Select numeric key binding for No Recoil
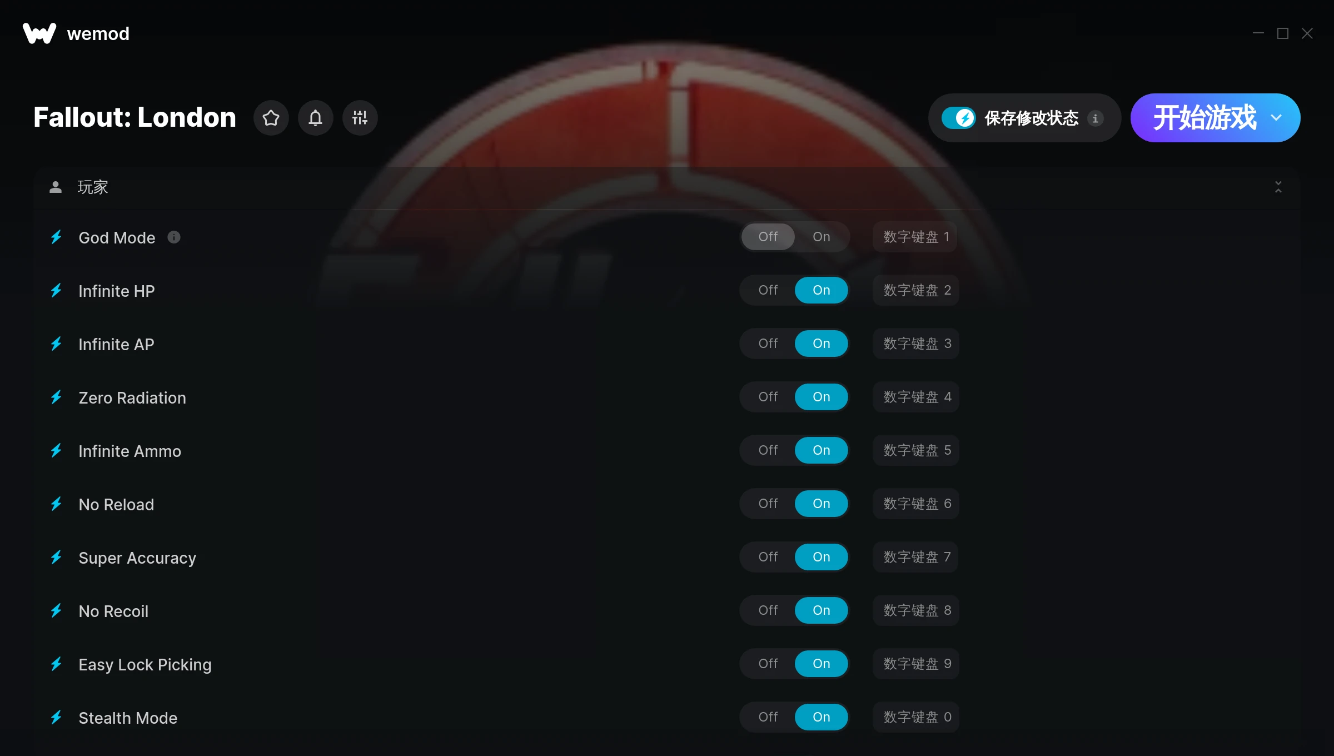The image size is (1334, 756). pyautogui.click(x=915, y=609)
